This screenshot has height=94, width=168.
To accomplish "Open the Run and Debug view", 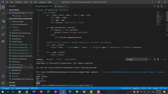I will pyautogui.click(x=3, y=27).
